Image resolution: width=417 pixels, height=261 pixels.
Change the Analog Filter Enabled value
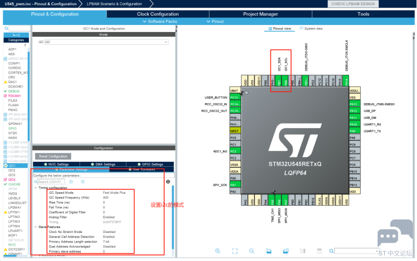[109, 217]
